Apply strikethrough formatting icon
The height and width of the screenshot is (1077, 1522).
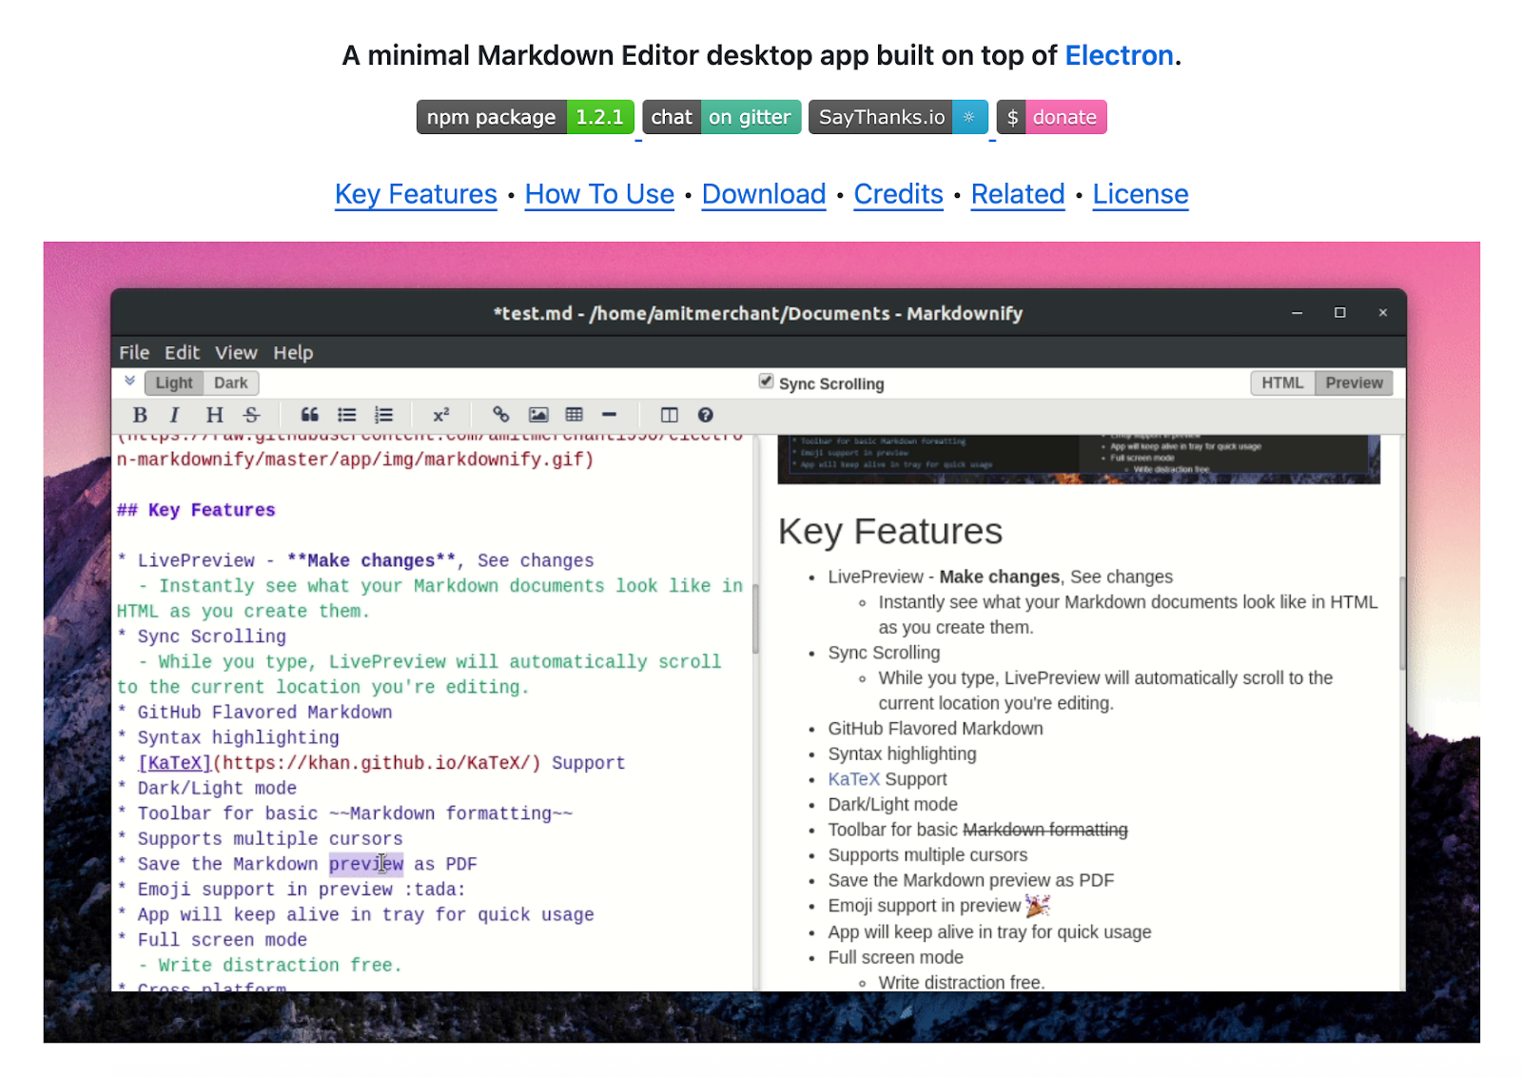[x=251, y=415]
